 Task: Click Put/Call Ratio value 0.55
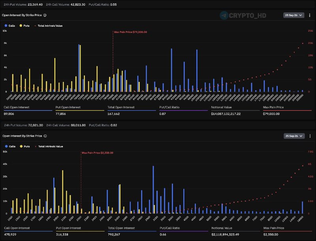[x=113, y=4]
